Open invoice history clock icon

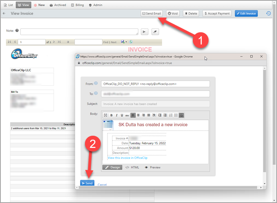(x=268, y=13)
